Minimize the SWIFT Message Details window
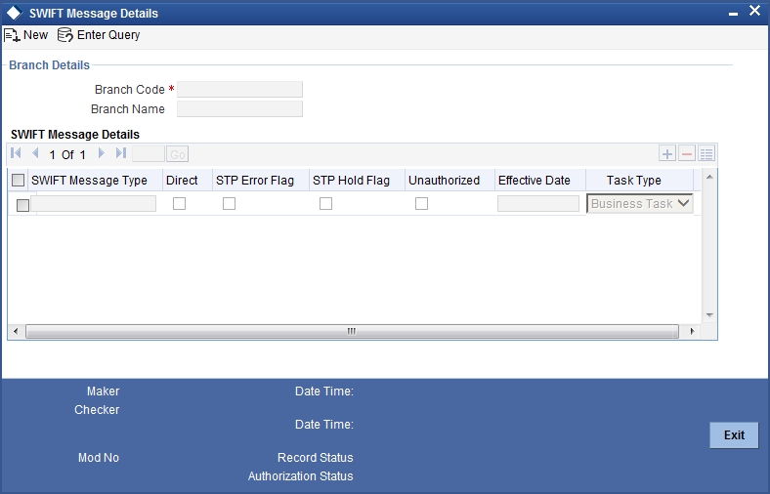The width and height of the screenshot is (770, 494). 733,15
